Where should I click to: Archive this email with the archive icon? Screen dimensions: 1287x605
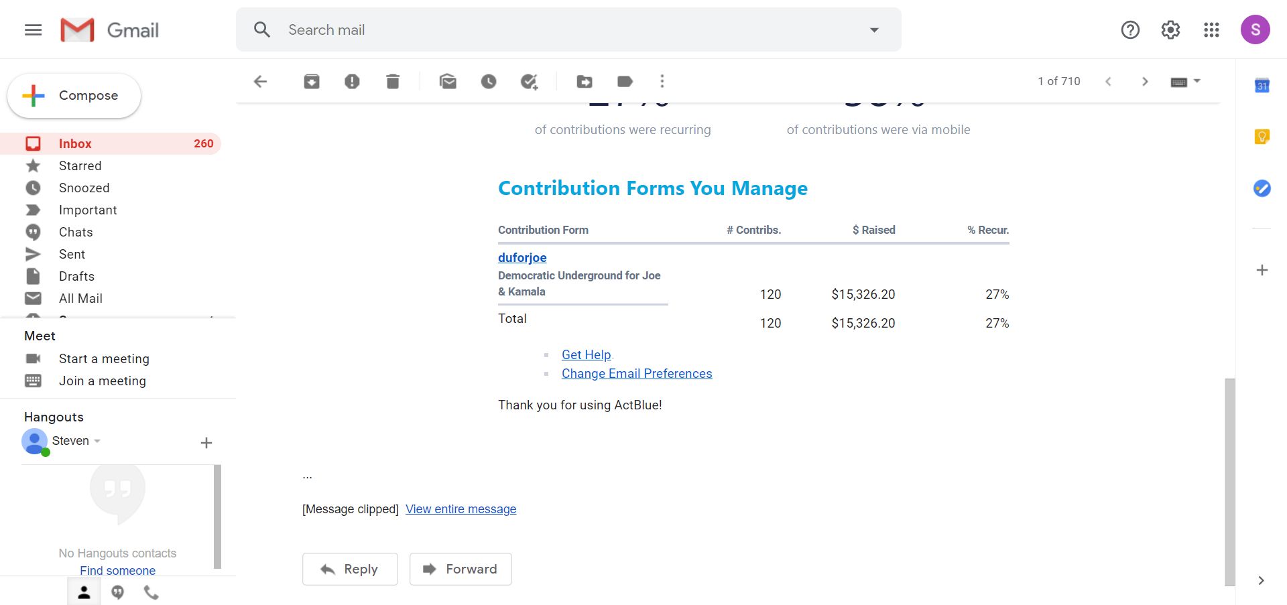tap(312, 82)
